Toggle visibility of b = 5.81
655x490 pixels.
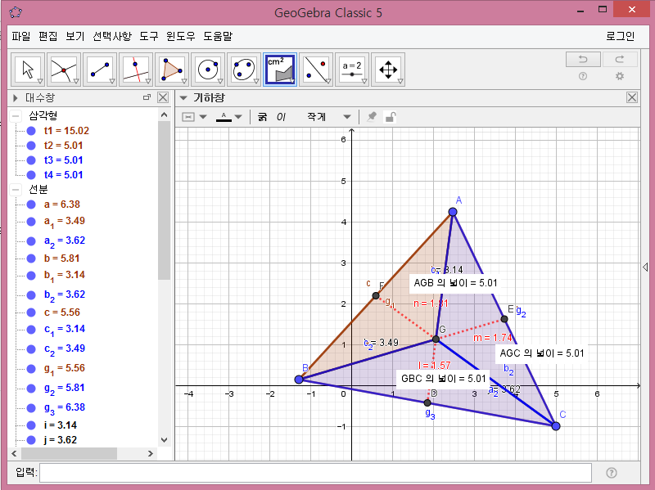point(31,258)
